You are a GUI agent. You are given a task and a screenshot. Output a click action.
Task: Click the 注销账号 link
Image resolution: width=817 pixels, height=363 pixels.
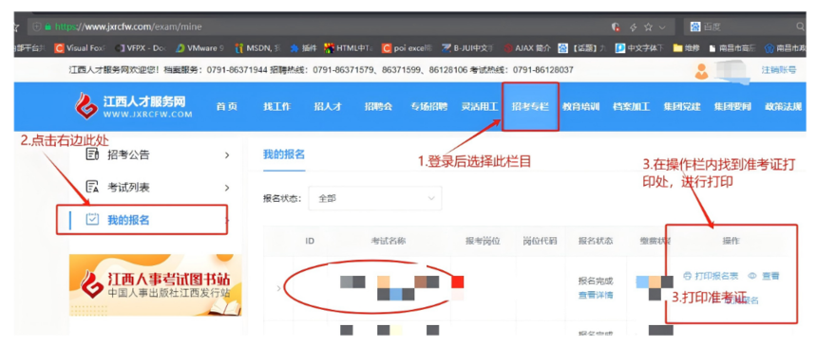click(779, 70)
